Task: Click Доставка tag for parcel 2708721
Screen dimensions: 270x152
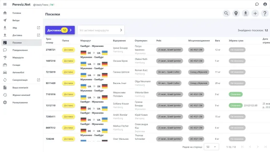Action: [x=68, y=50]
